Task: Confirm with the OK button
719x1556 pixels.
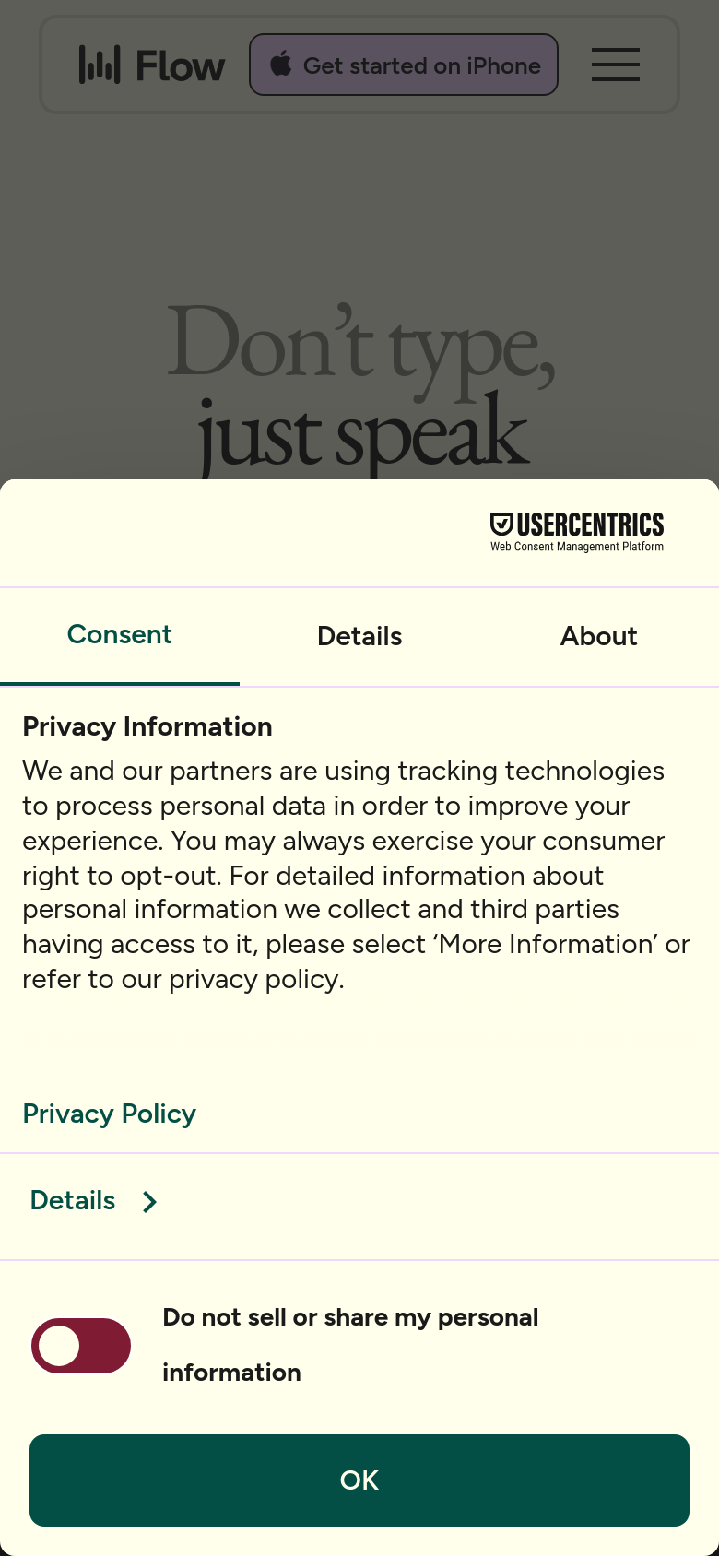Action: [359, 1480]
